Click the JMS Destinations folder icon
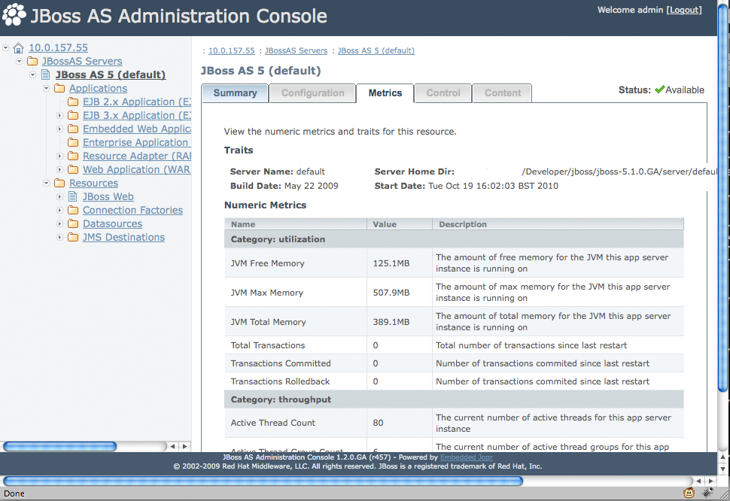730x501 pixels. tap(73, 237)
